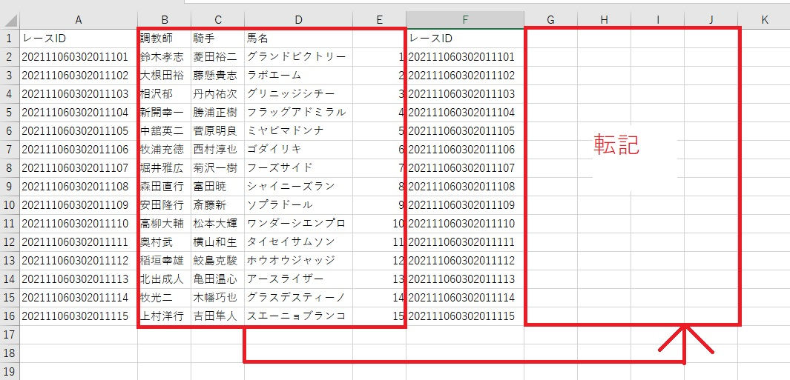Select trainer cell 鈴木孝志
The width and height of the screenshot is (790, 380).
pos(164,57)
